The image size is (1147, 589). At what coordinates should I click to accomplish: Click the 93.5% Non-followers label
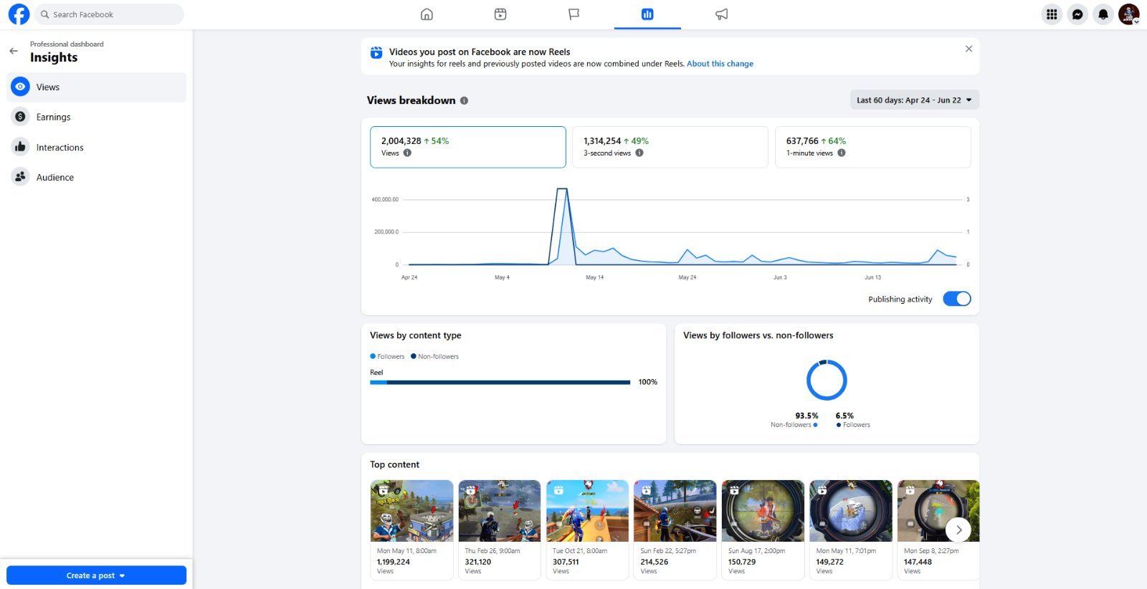[794, 420]
